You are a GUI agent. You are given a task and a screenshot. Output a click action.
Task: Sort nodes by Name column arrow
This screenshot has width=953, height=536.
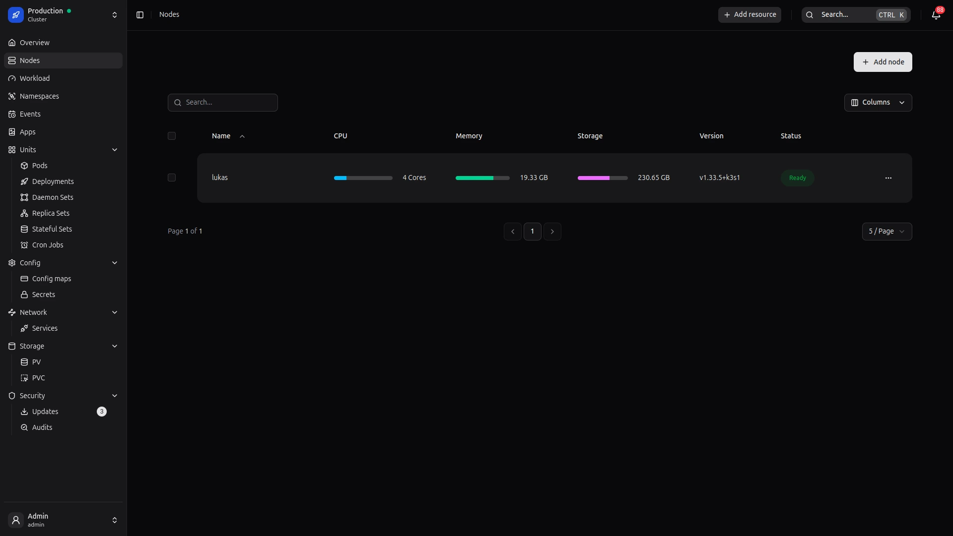242,136
